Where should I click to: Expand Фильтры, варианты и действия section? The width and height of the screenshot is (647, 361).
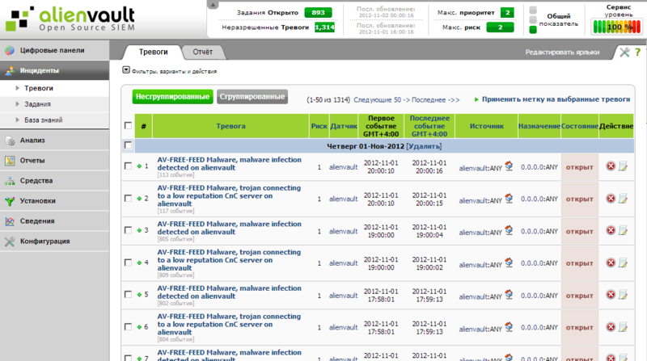pyautogui.click(x=126, y=70)
